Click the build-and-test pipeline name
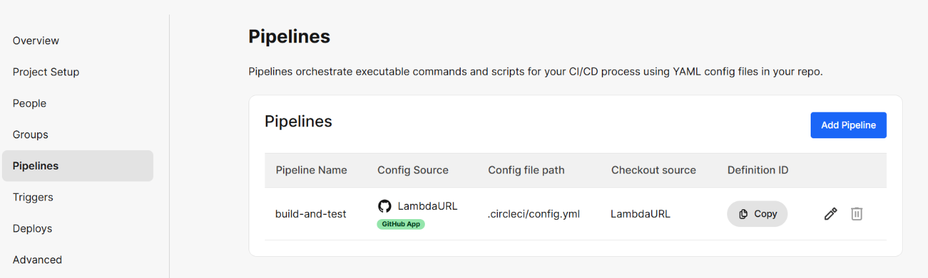The width and height of the screenshot is (928, 278). pos(311,214)
